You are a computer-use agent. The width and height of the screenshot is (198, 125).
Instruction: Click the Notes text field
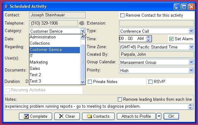pyautogui.click(x=96, y=106)
